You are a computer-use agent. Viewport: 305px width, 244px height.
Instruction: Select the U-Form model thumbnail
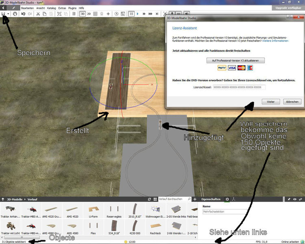(94, 211)
